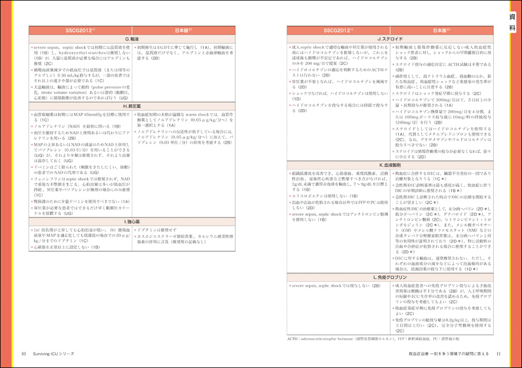Select the H.昇圧薬 section header
The image size is (522, 368).
[132, 107]
